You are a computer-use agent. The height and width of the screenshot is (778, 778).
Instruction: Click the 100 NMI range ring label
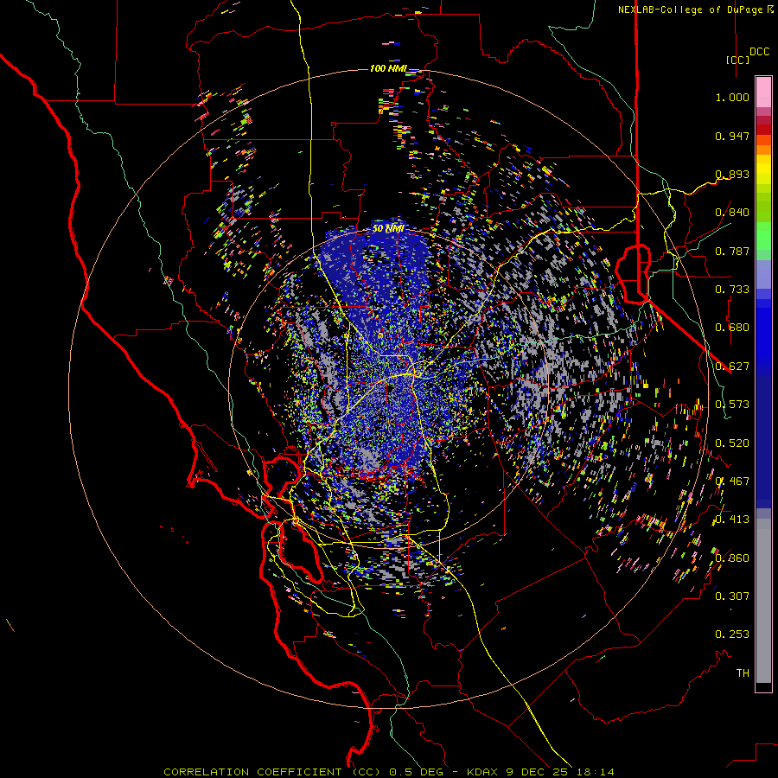tap(388, 68)
